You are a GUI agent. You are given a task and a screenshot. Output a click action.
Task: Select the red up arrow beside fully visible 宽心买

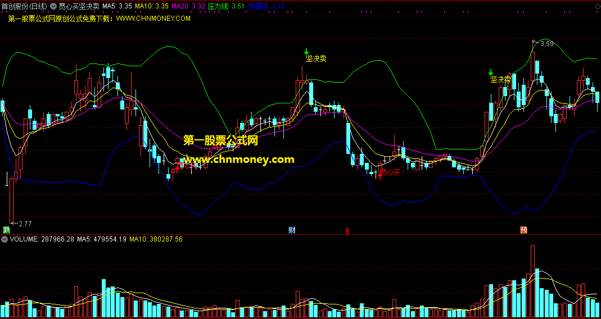pos(380,175)
